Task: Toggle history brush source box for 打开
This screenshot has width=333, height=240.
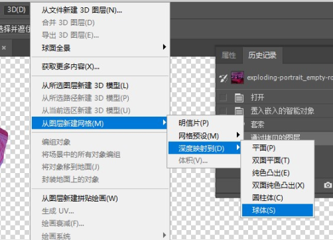Action: point(223,97)
